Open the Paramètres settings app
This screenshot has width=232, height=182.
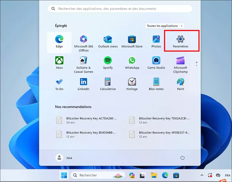180,41
